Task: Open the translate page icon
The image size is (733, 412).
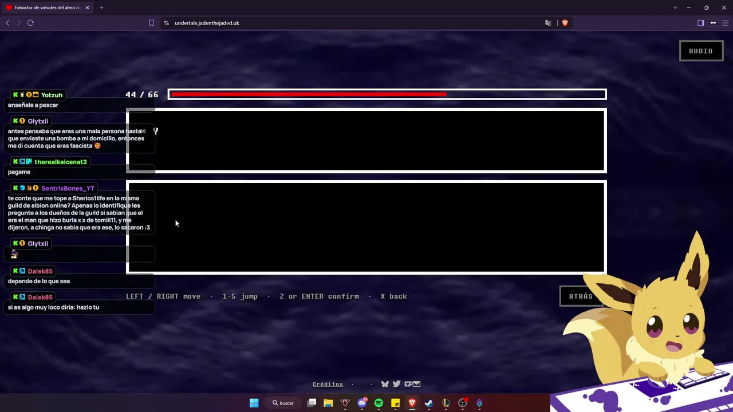Action: coord(548,23)
